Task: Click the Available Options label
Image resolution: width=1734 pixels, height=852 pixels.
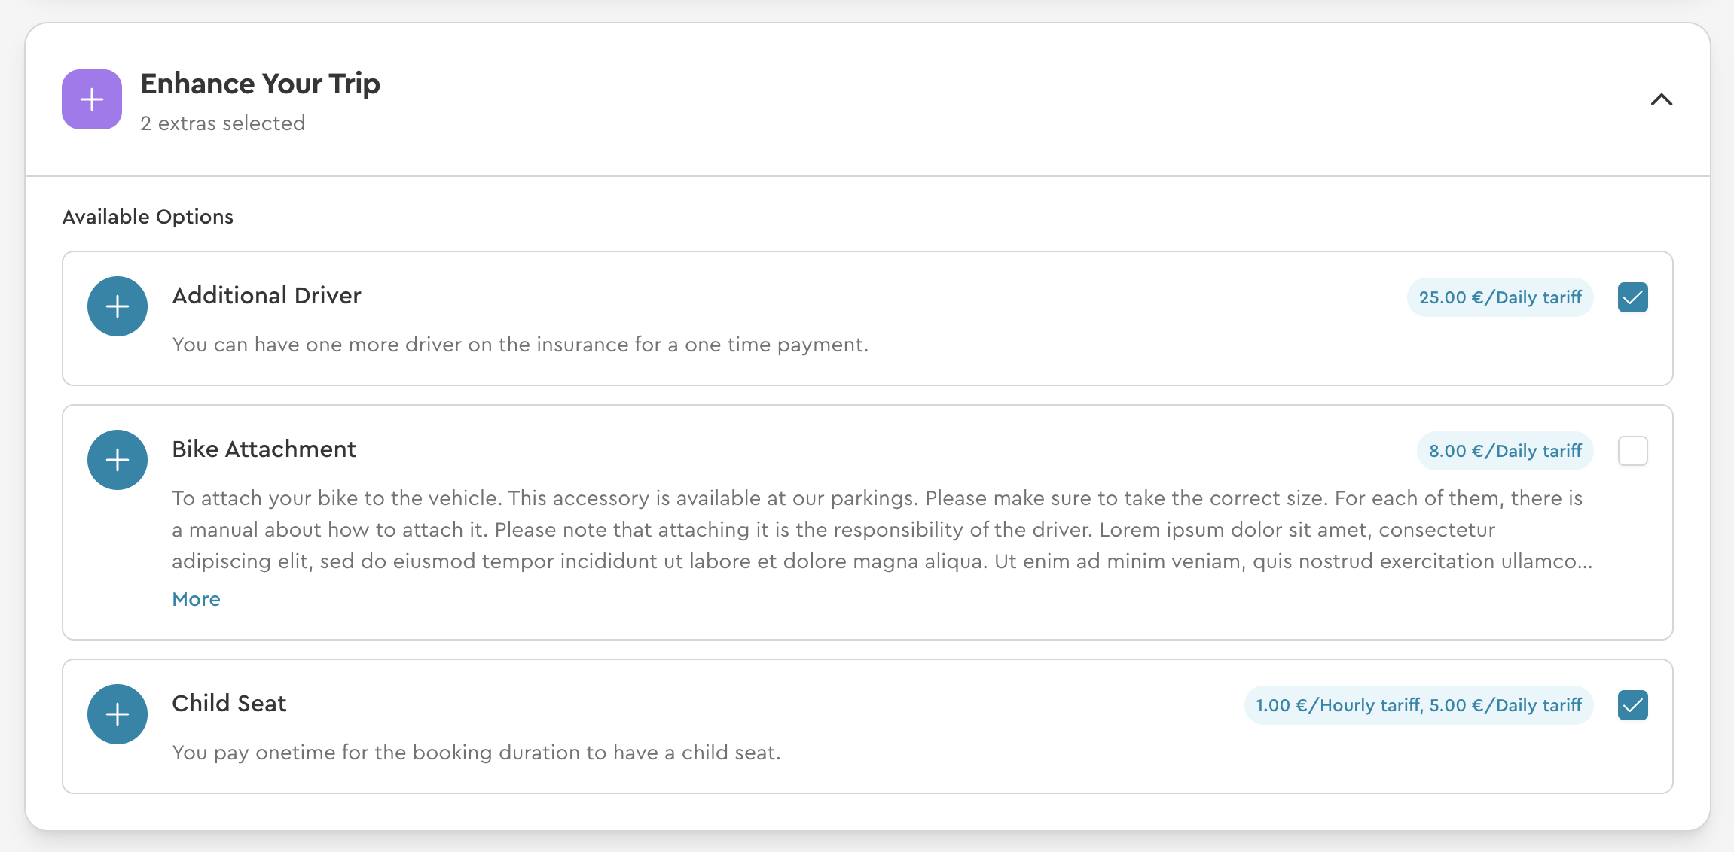Action: pyautogui.click(x=148, y=217)
